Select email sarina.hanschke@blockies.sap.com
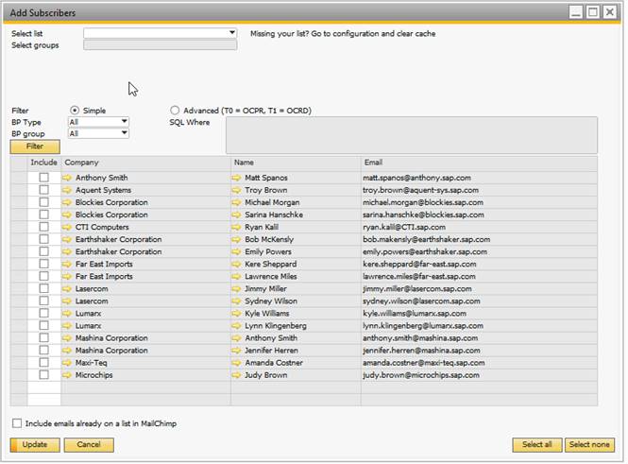 click(423, 215)
